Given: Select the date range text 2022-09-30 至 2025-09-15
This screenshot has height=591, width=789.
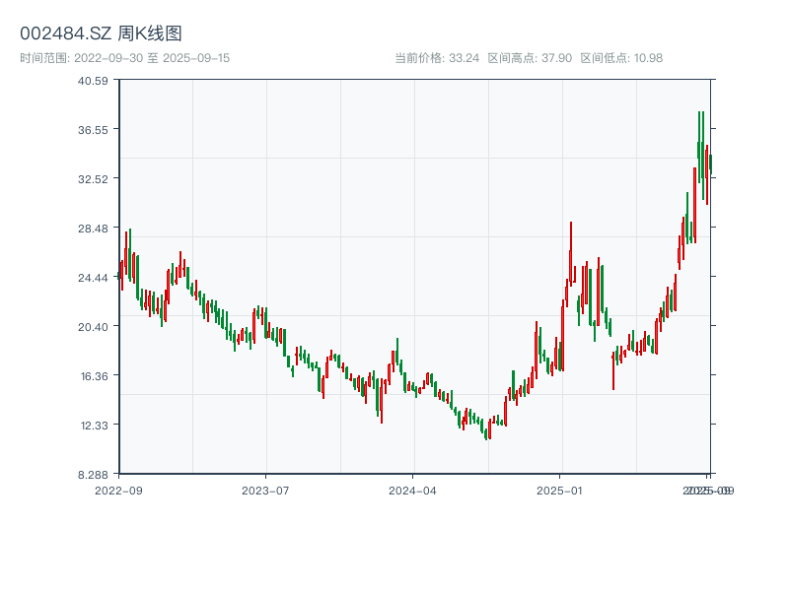Looking at the screenshot, I should pyautogui.click(x=152, y=58).
